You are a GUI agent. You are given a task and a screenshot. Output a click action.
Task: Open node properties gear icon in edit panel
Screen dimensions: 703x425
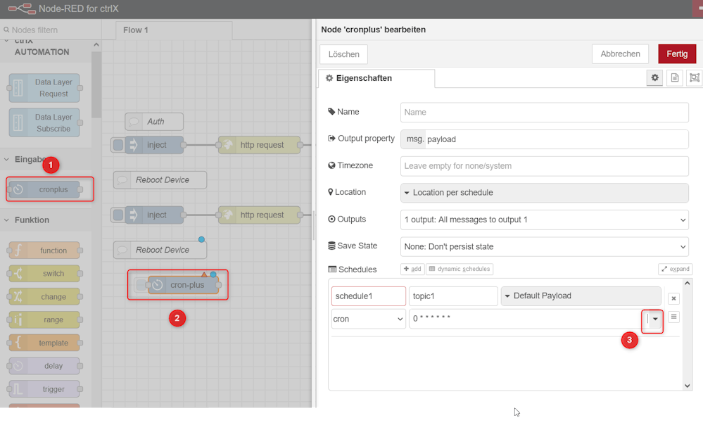655,77
